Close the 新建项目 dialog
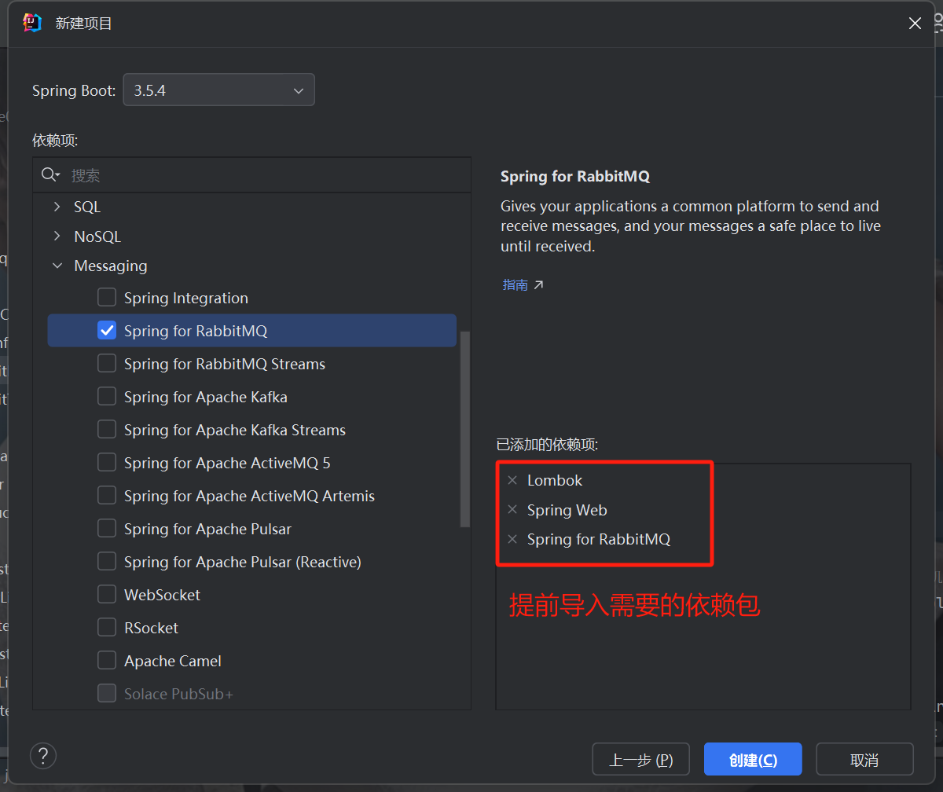Image resolution: width=943 pixels, height=792 pixels. pos(915,24)
